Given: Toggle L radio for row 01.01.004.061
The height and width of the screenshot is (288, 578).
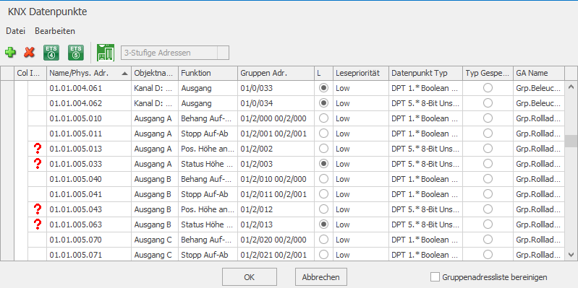Looking at the screenshot, I should pos(324,88).
